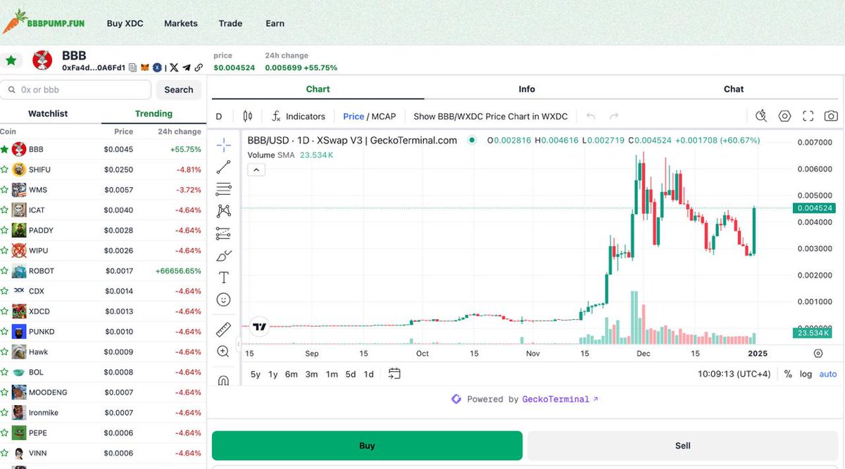
Task: Open Earn in top navigation
Action: point(275,23)
